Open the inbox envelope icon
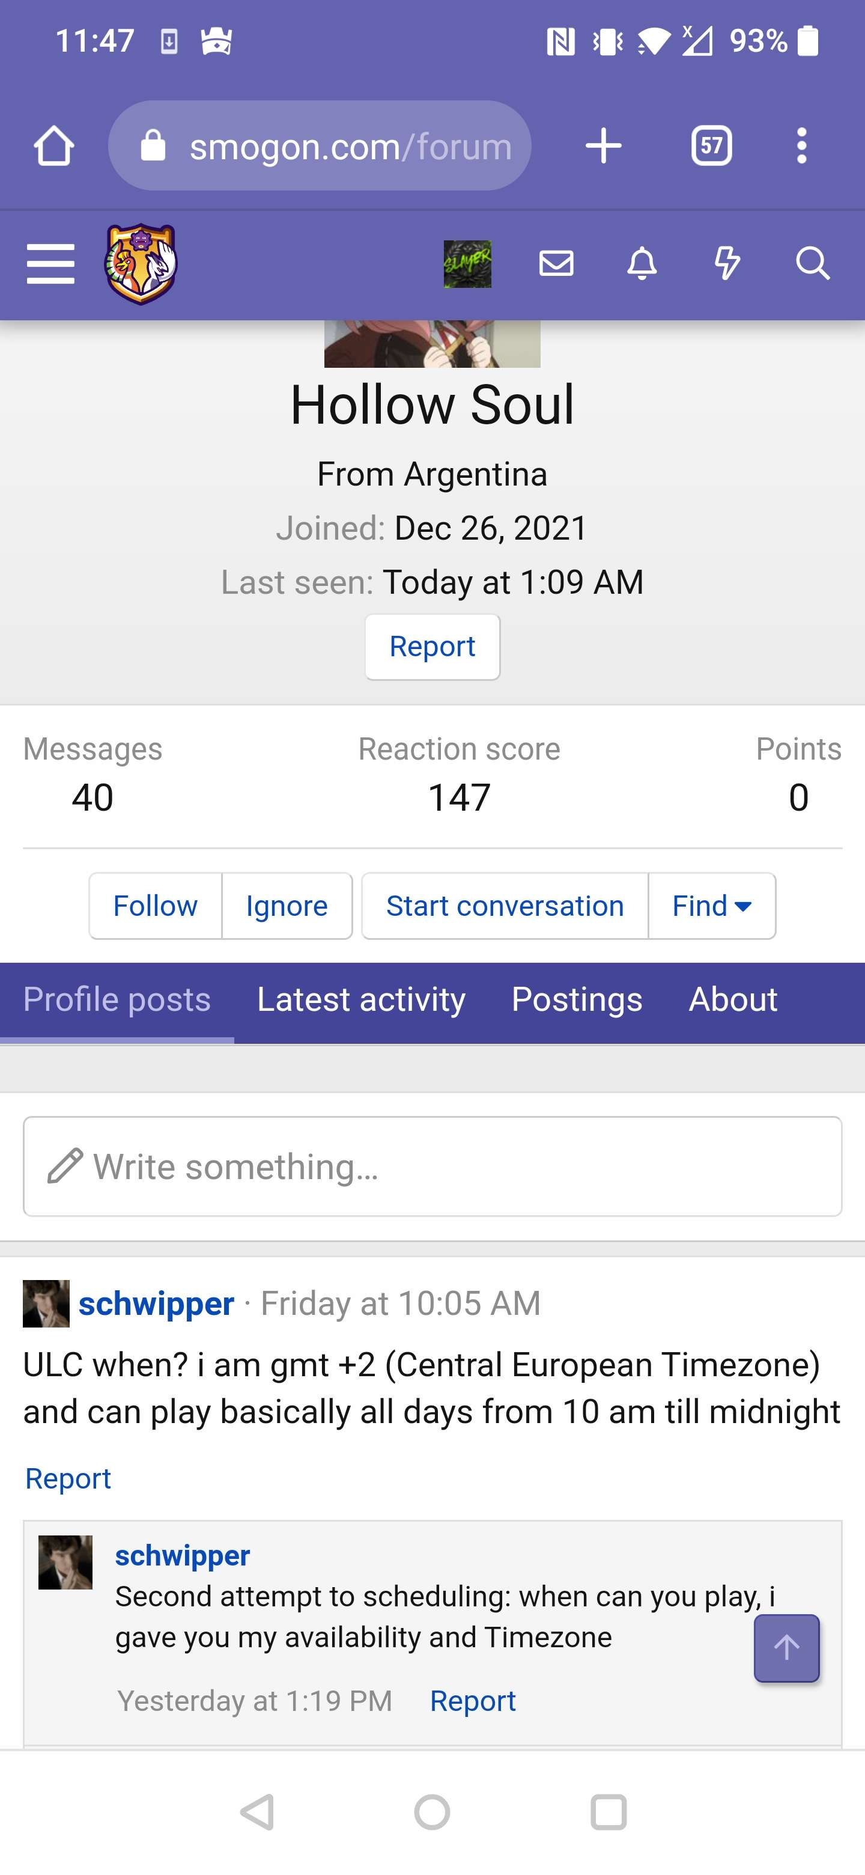The height and width of the screenshot is (1875, 865). point(556,263)
